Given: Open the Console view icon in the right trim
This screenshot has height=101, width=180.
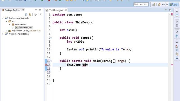Looking at the screenshot, I should 177,58.
